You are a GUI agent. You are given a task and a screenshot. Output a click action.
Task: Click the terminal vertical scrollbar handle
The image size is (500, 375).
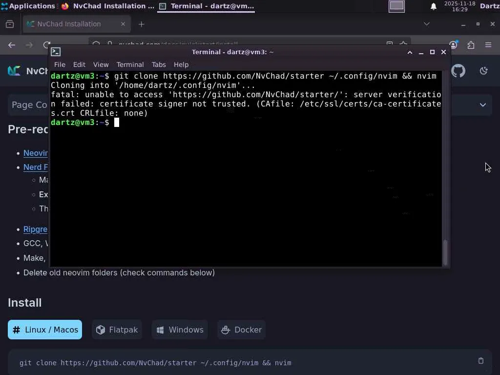coord(445,252)
